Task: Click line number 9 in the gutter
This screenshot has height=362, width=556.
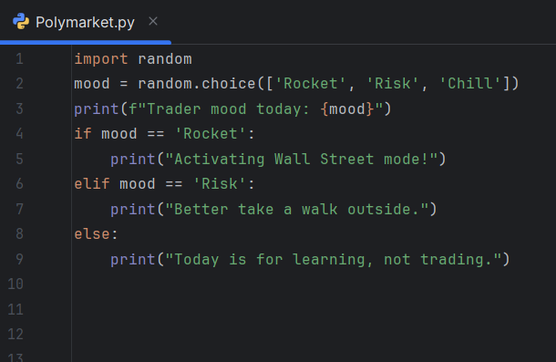Action: 19,260
